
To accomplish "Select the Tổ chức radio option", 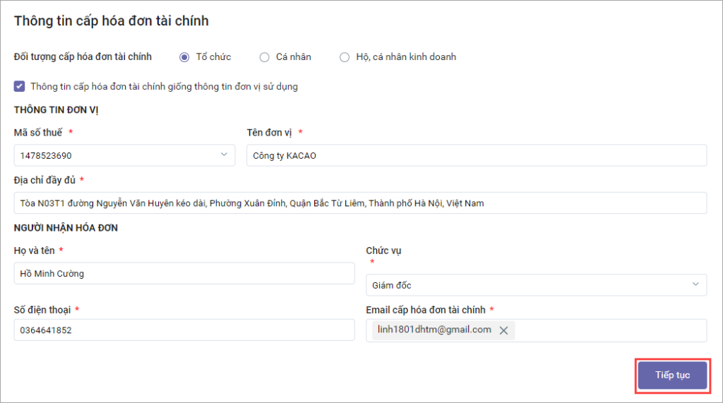I will [x=184, y=57].
